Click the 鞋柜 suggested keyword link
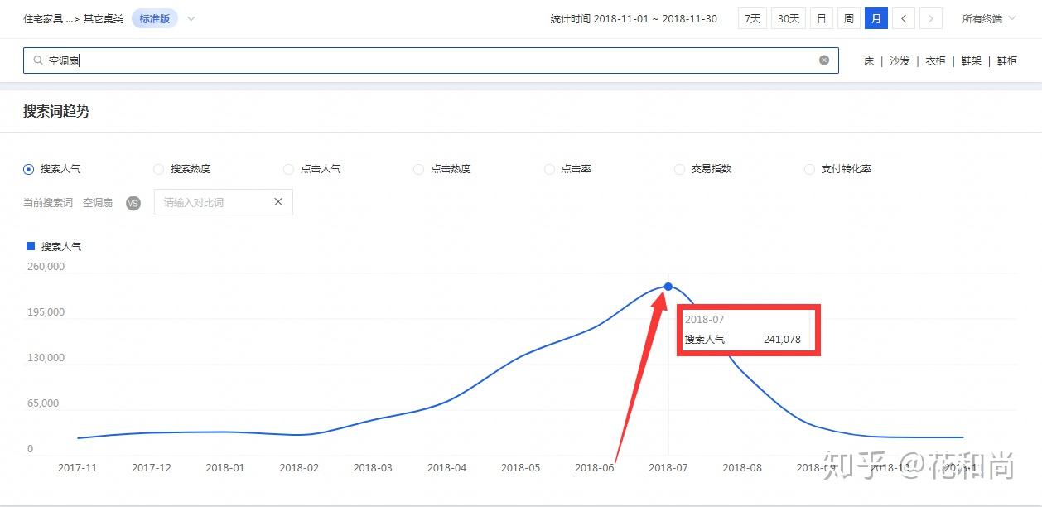Screen dimensions: 1042x507 [x=1007, y=61]
